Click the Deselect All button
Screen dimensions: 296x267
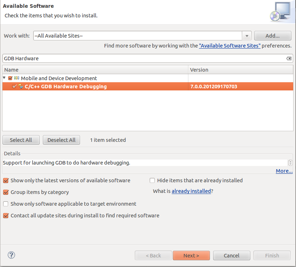pyautogui.click(x=61, y=140)
